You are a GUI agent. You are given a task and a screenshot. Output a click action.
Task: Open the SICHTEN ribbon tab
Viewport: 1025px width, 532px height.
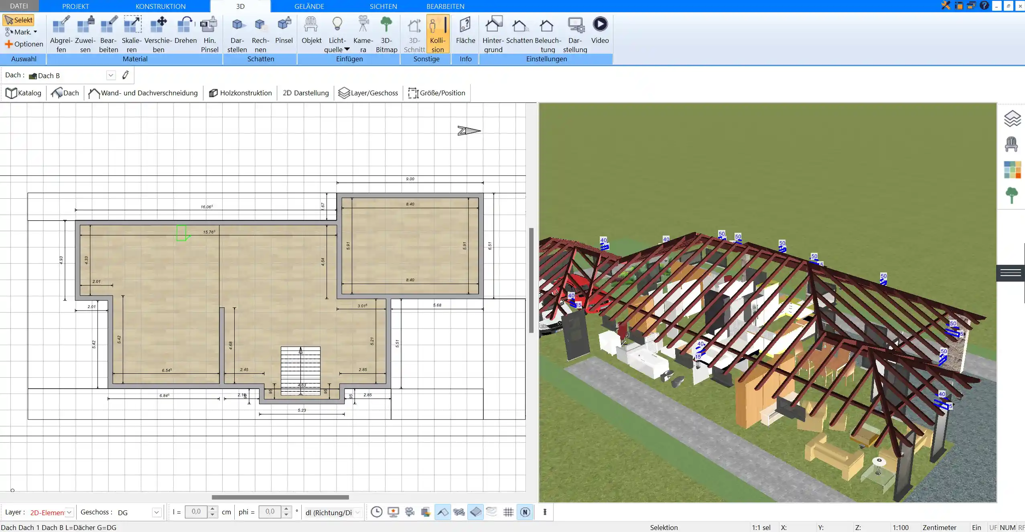click(x=383, y=6)
